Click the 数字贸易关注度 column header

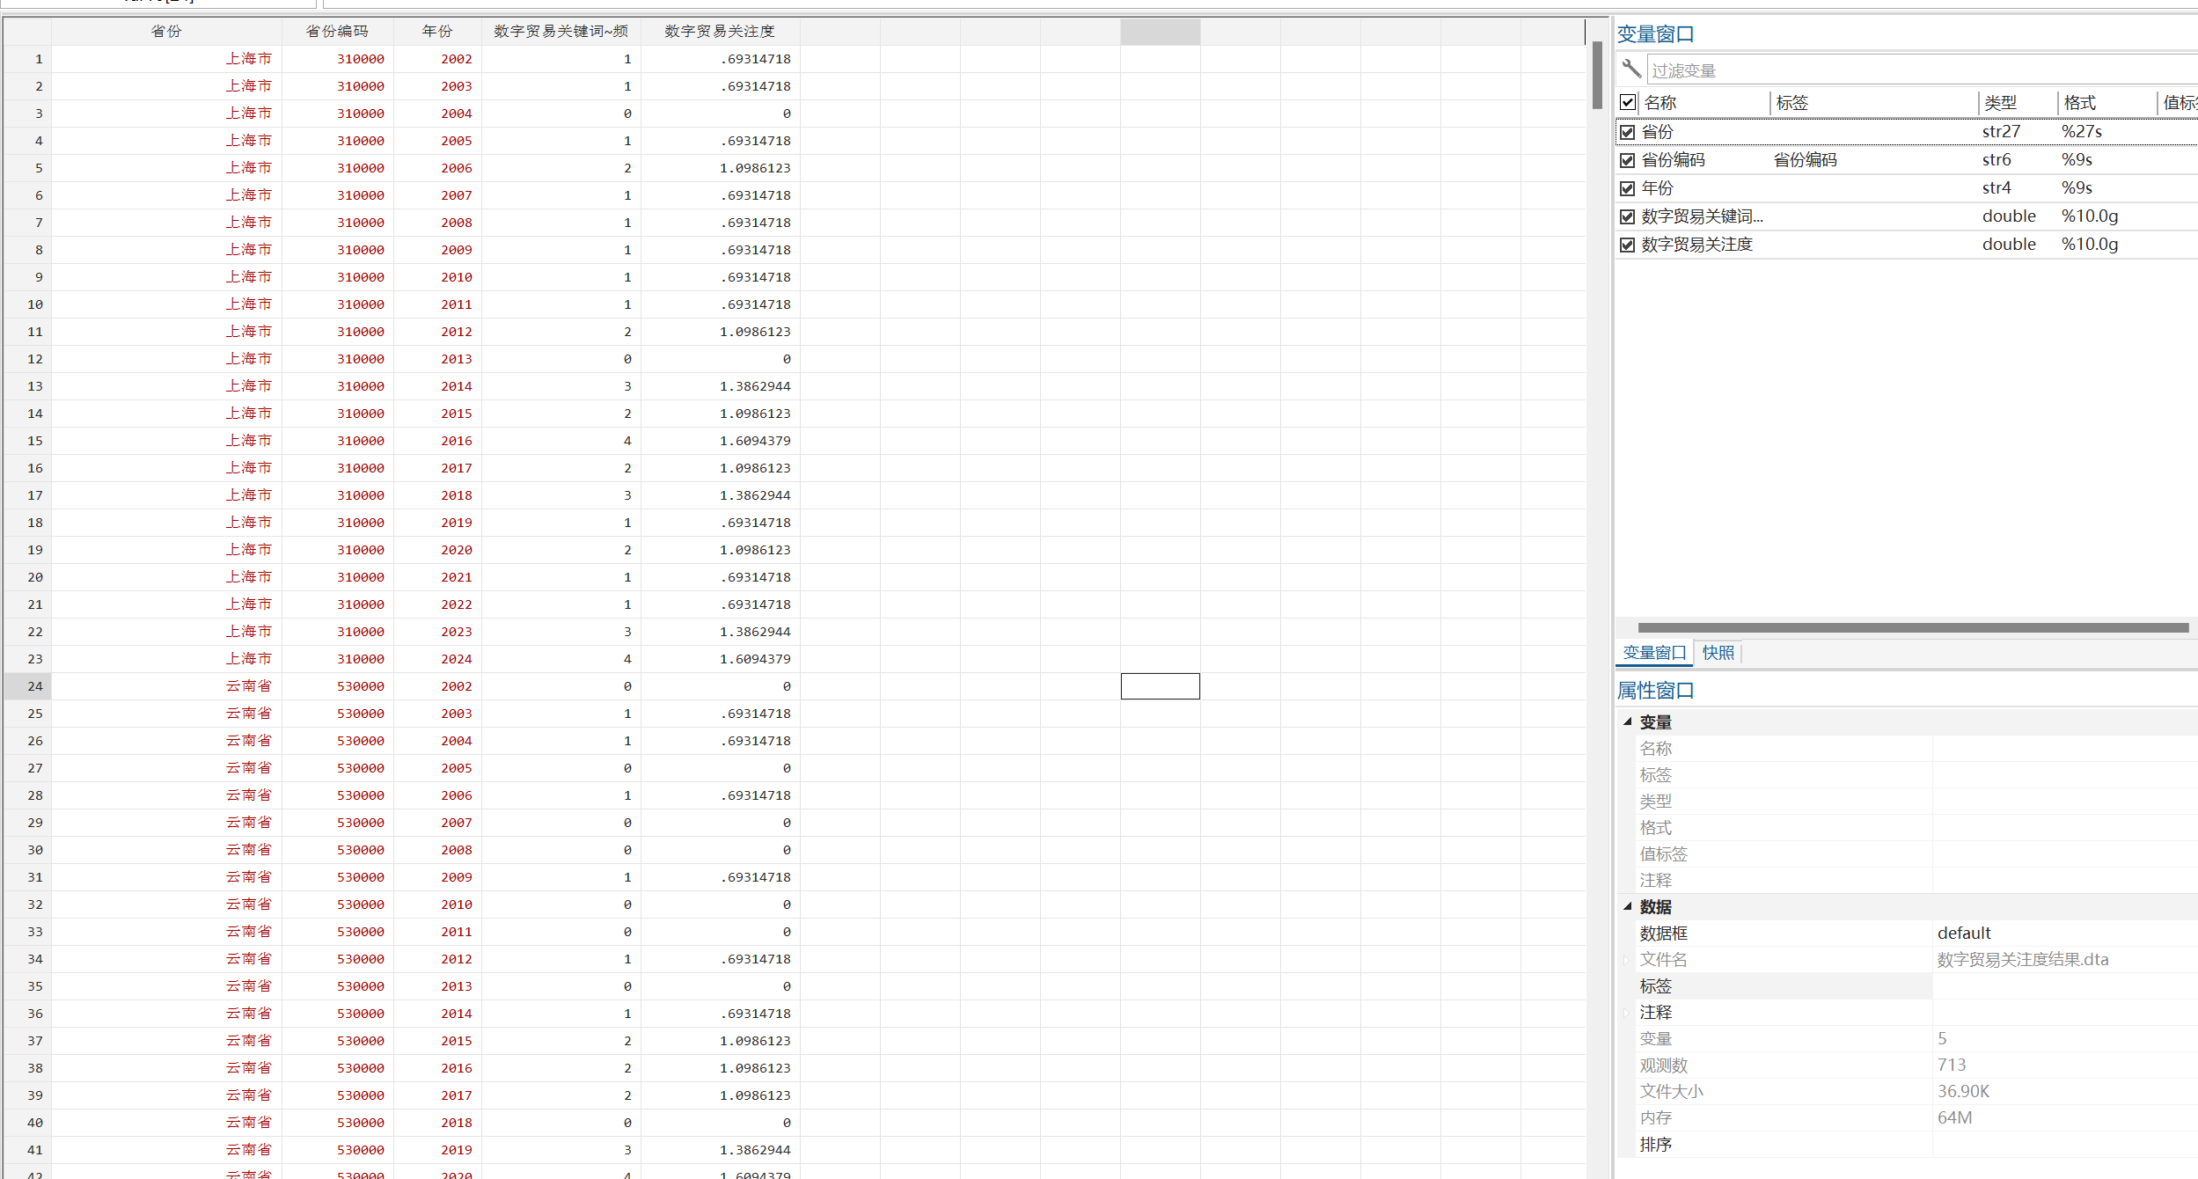719,32
